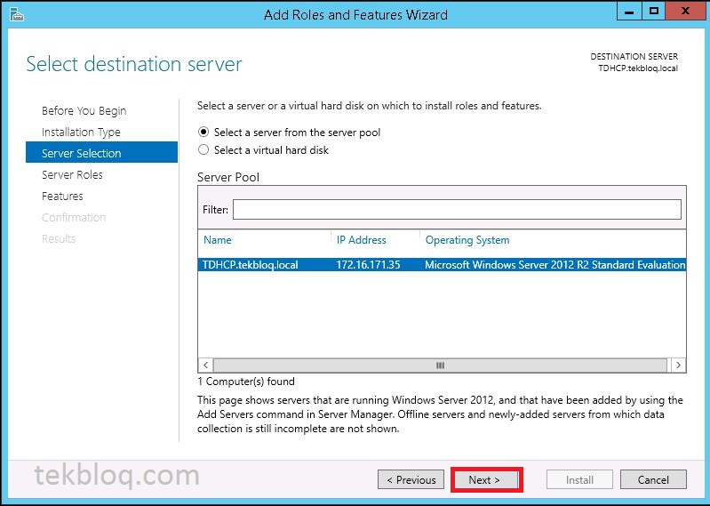Click left arrow of horizontal scrollbar
This screenshot has width=710, height=506.
pyautogui.click(x=205, y=365)
